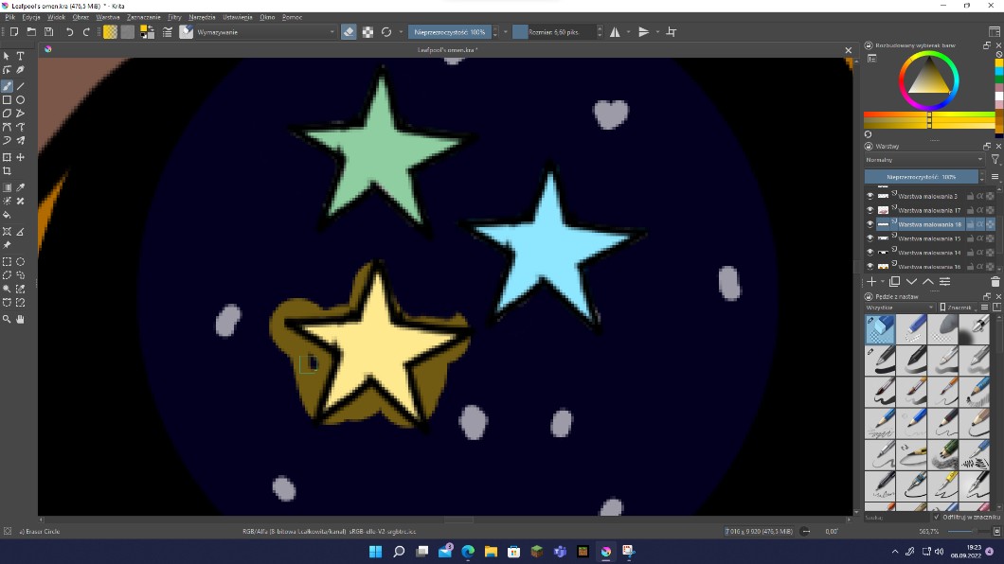Screen dimensions: 1004x564
Task: Delete layer using the trash icon
Action: tap(995, 282)
